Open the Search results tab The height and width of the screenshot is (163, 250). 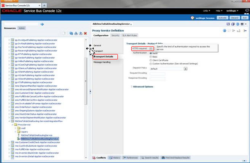[x=150, y=158]
